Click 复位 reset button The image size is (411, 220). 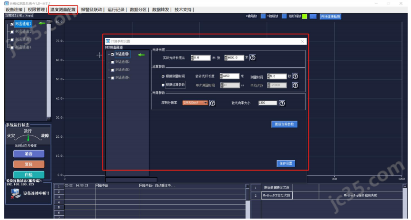click(x=29, y=164)
